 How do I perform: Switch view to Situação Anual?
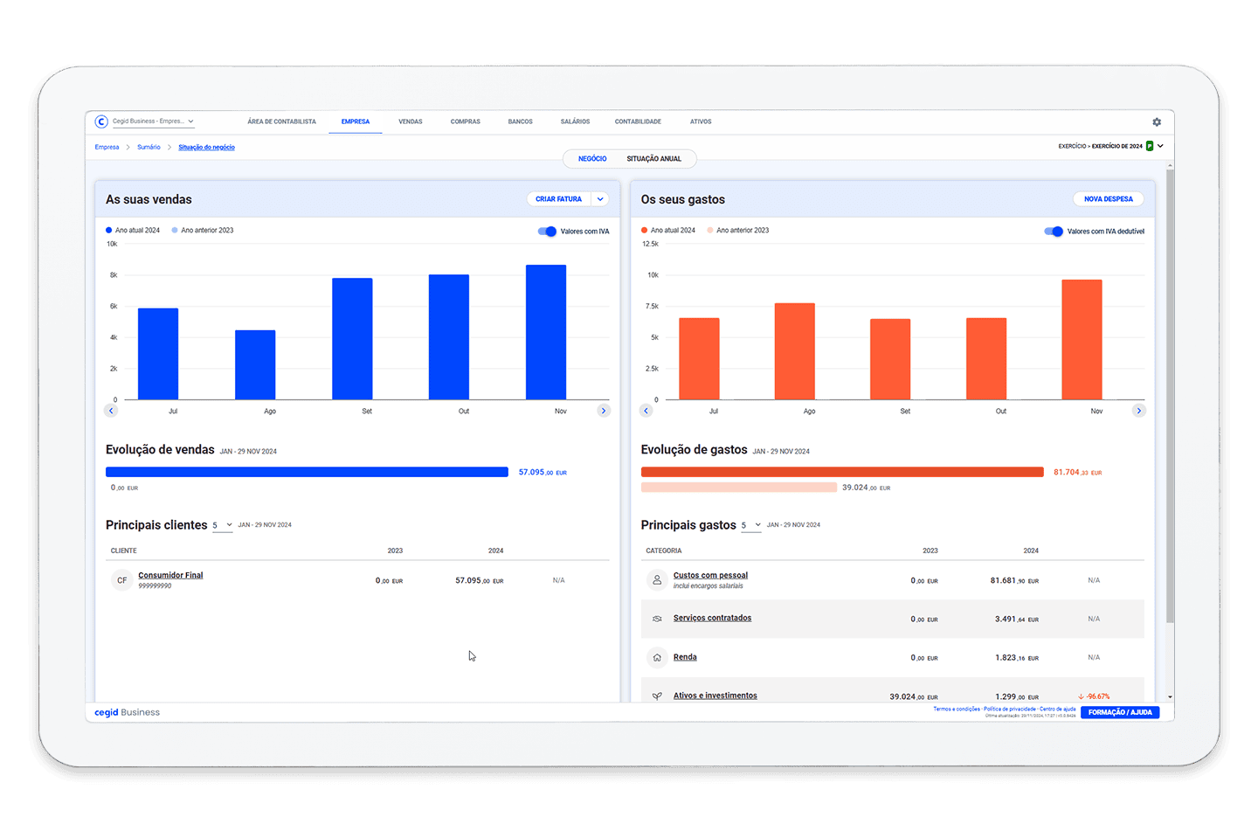click(653, 159)
